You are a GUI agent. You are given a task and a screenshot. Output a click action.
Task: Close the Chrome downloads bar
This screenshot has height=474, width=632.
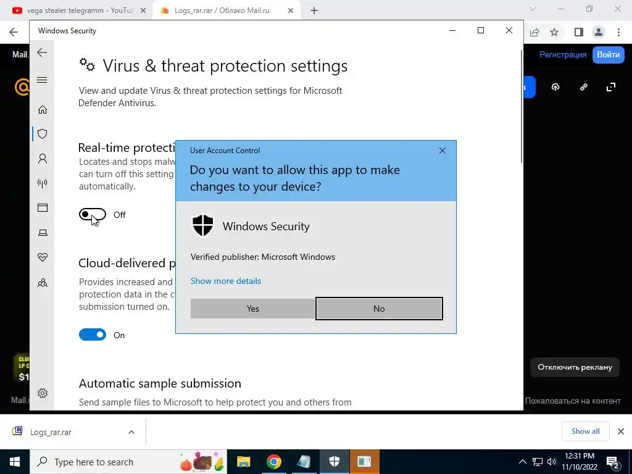(x=621, y=431)
